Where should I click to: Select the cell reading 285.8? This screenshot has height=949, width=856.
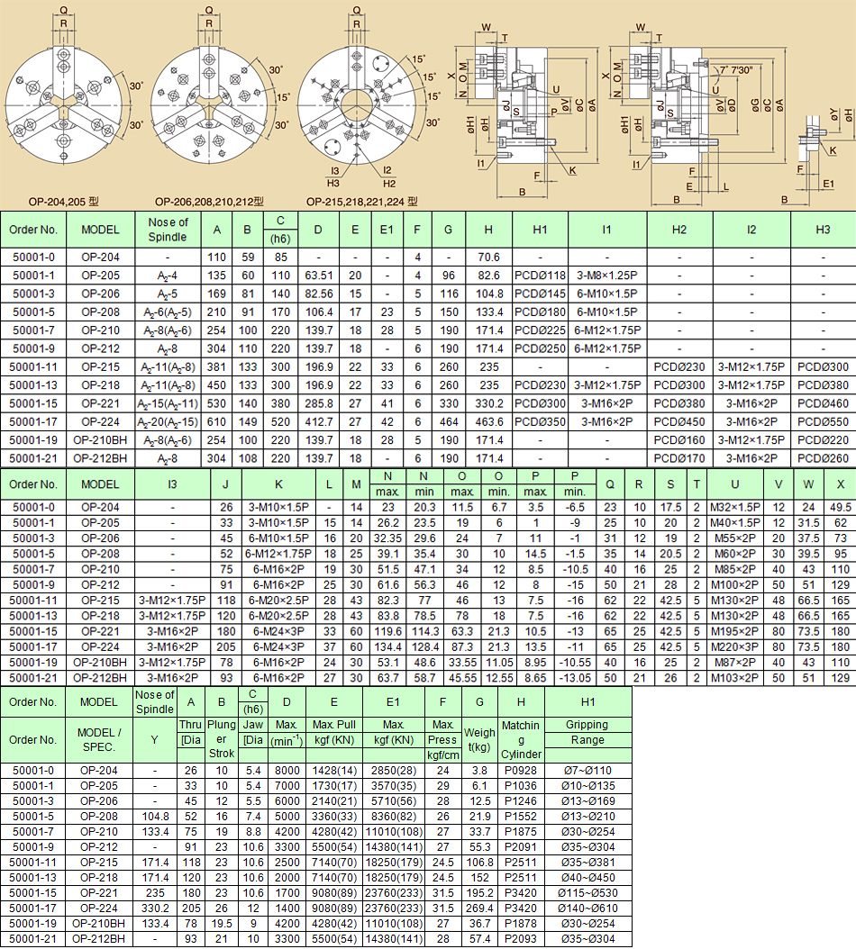tap(319, 403)
